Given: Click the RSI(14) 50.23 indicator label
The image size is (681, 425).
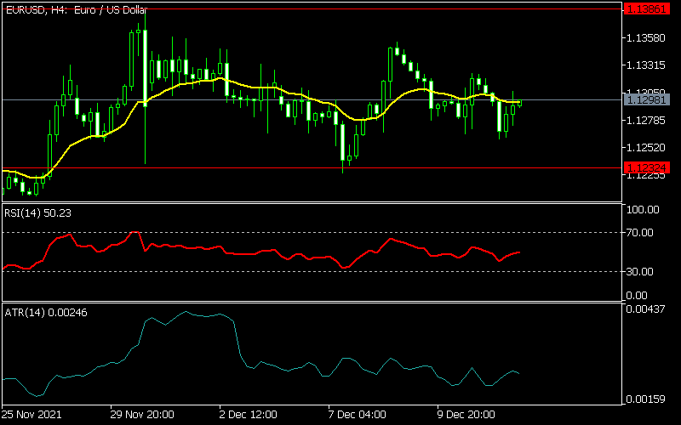Looking at the screenshot, I should pos(37,213).
